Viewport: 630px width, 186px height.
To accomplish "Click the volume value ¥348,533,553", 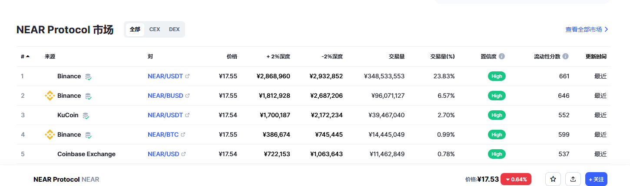I will click(385, 76).
